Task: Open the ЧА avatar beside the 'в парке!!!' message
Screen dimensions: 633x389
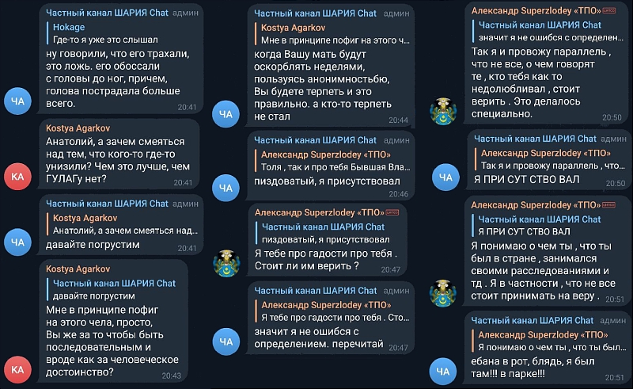Action: click(443, 371)
